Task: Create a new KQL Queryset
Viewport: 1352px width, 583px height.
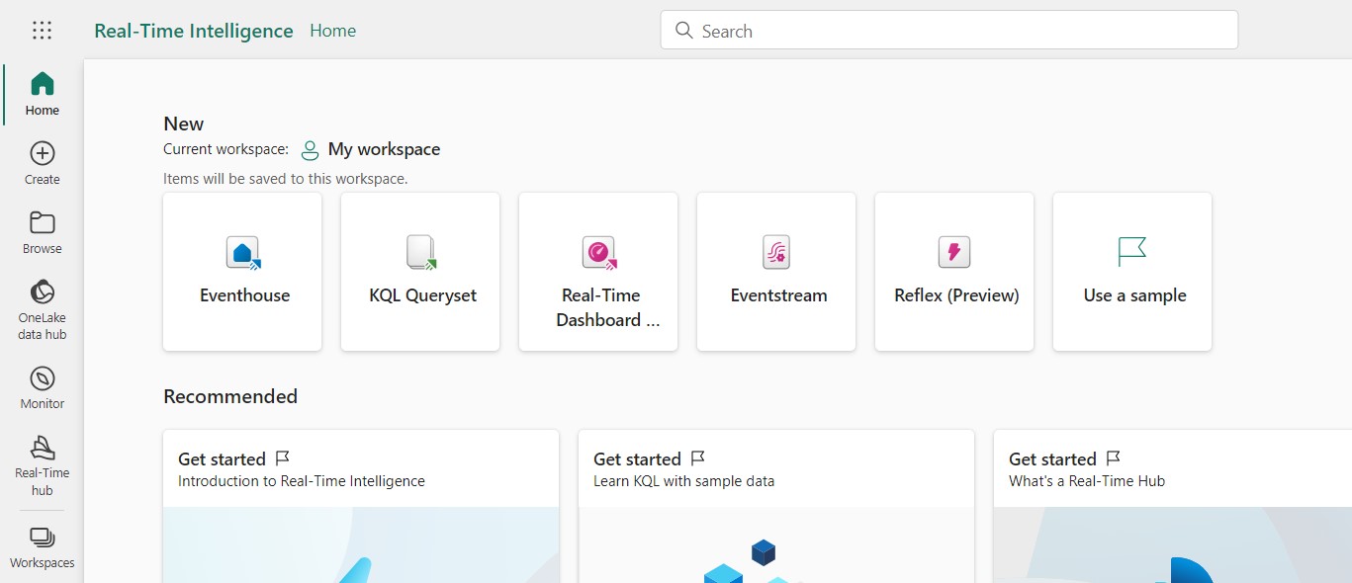Action: 420,272
